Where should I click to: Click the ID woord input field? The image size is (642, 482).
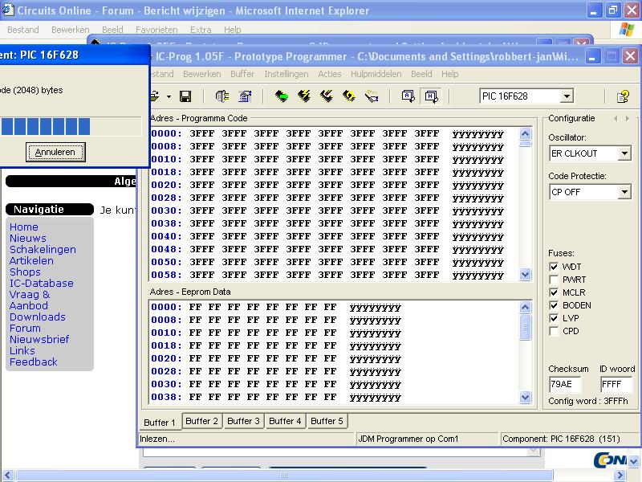tap(616, 384)
